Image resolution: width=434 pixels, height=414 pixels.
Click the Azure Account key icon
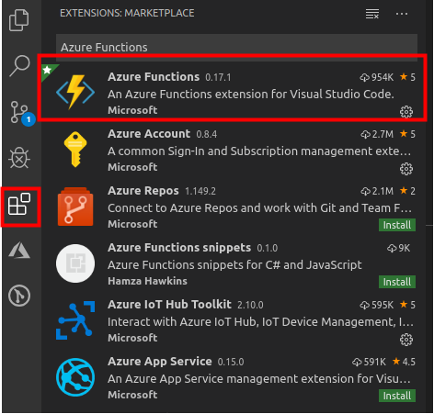(x=75, y=150)
